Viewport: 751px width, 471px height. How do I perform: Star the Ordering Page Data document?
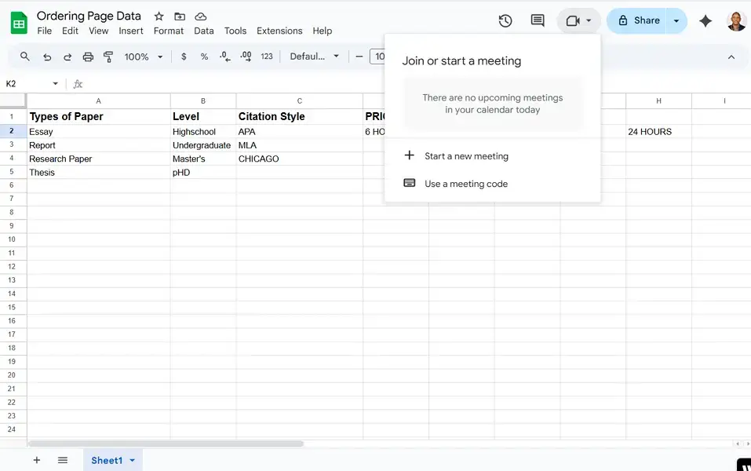click(x=159, y=16)
